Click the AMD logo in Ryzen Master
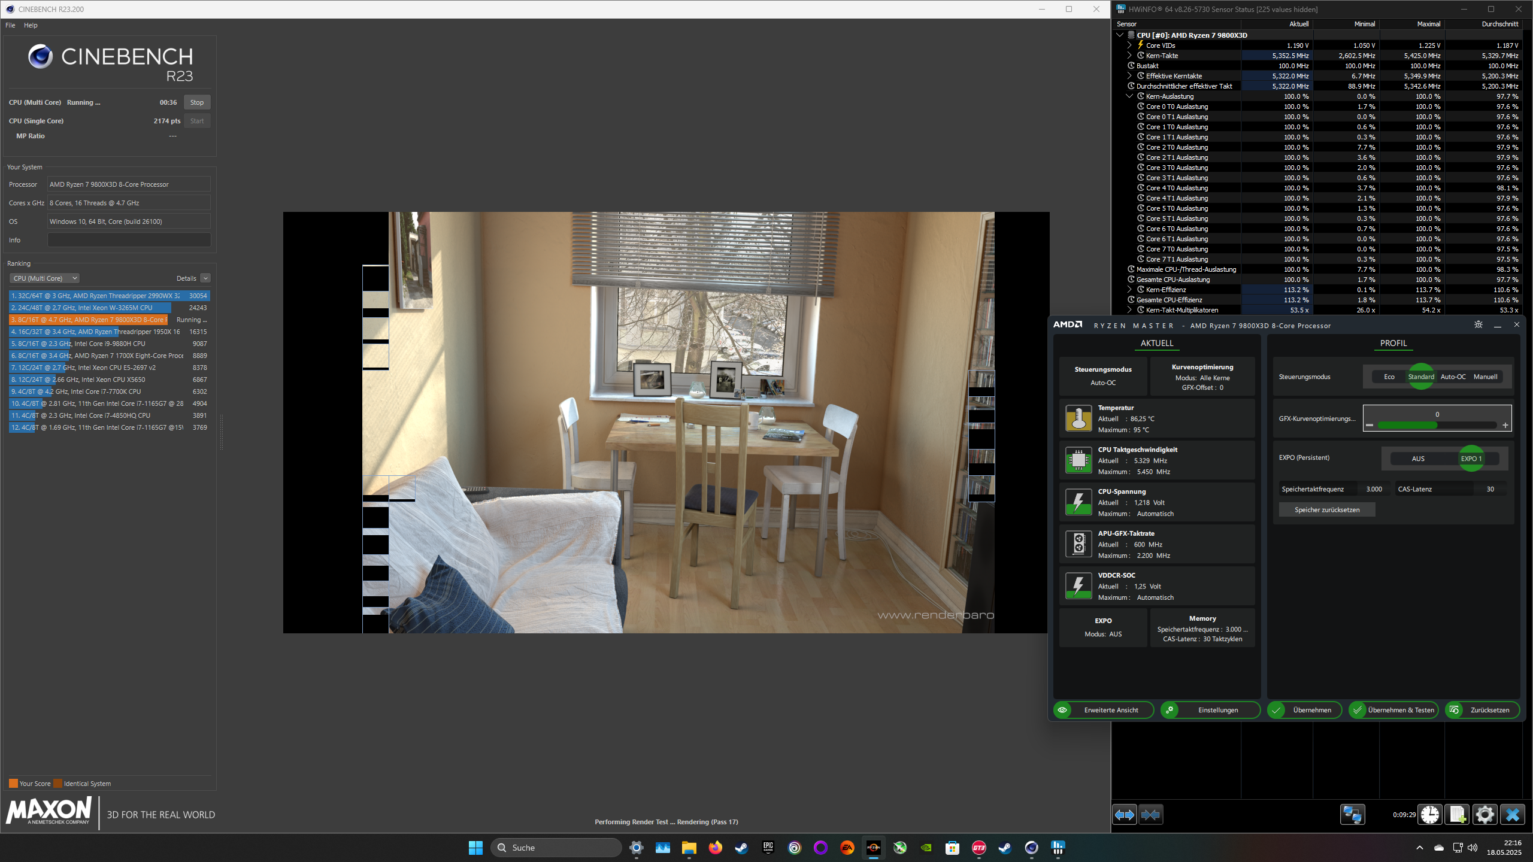 pyautogui.click(x=1068, y=324)
